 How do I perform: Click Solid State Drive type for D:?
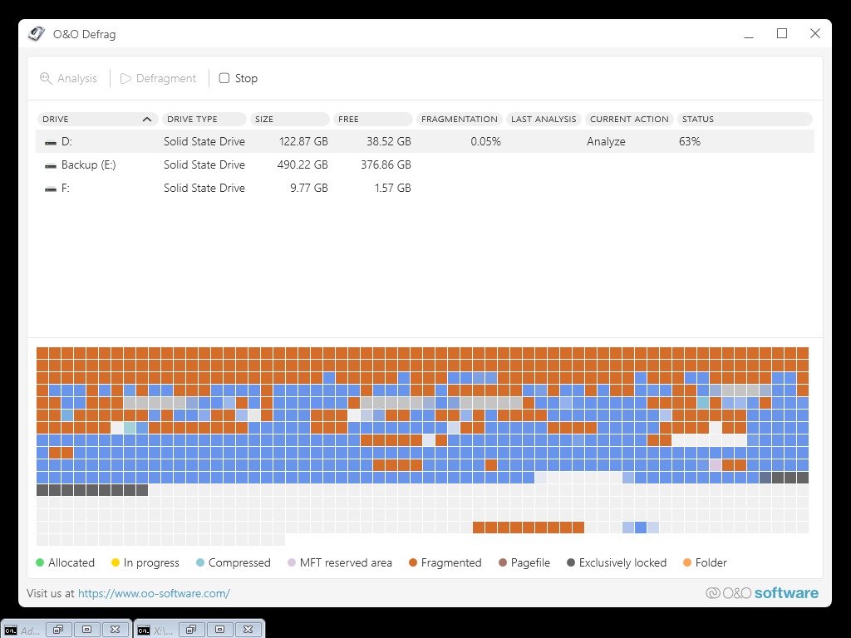click(x=204, y=141)
